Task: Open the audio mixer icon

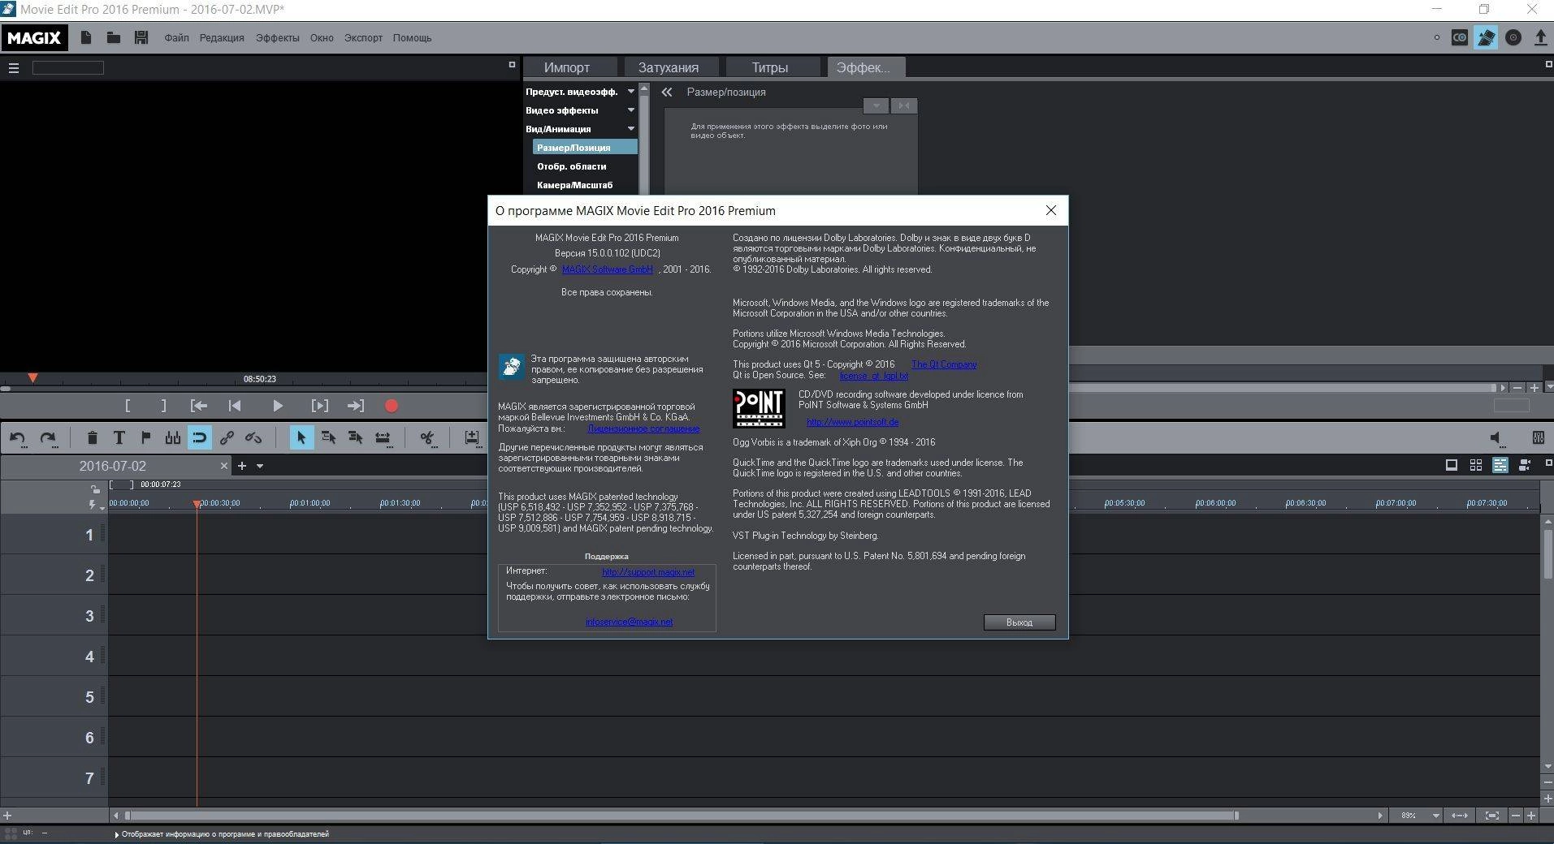Action: [1538, 437]
